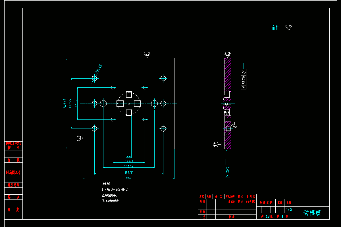341x227 pixels.
Task: Select the 标记 column header
Action: click(202, 196)
